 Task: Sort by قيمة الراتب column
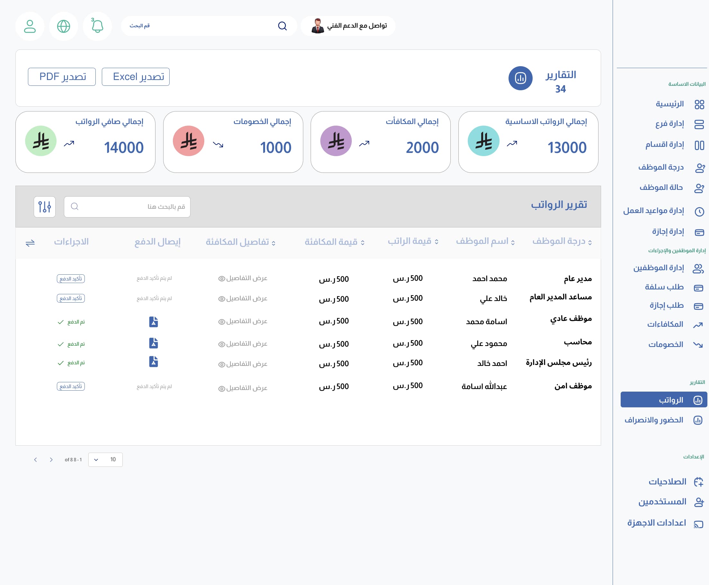coord(413,241)
